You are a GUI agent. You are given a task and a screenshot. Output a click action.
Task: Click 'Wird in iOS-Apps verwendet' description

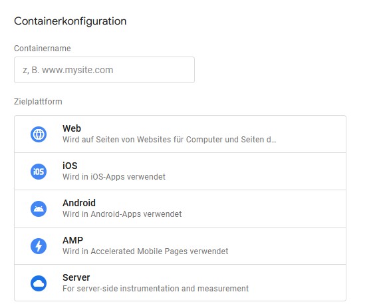(114, 177)
